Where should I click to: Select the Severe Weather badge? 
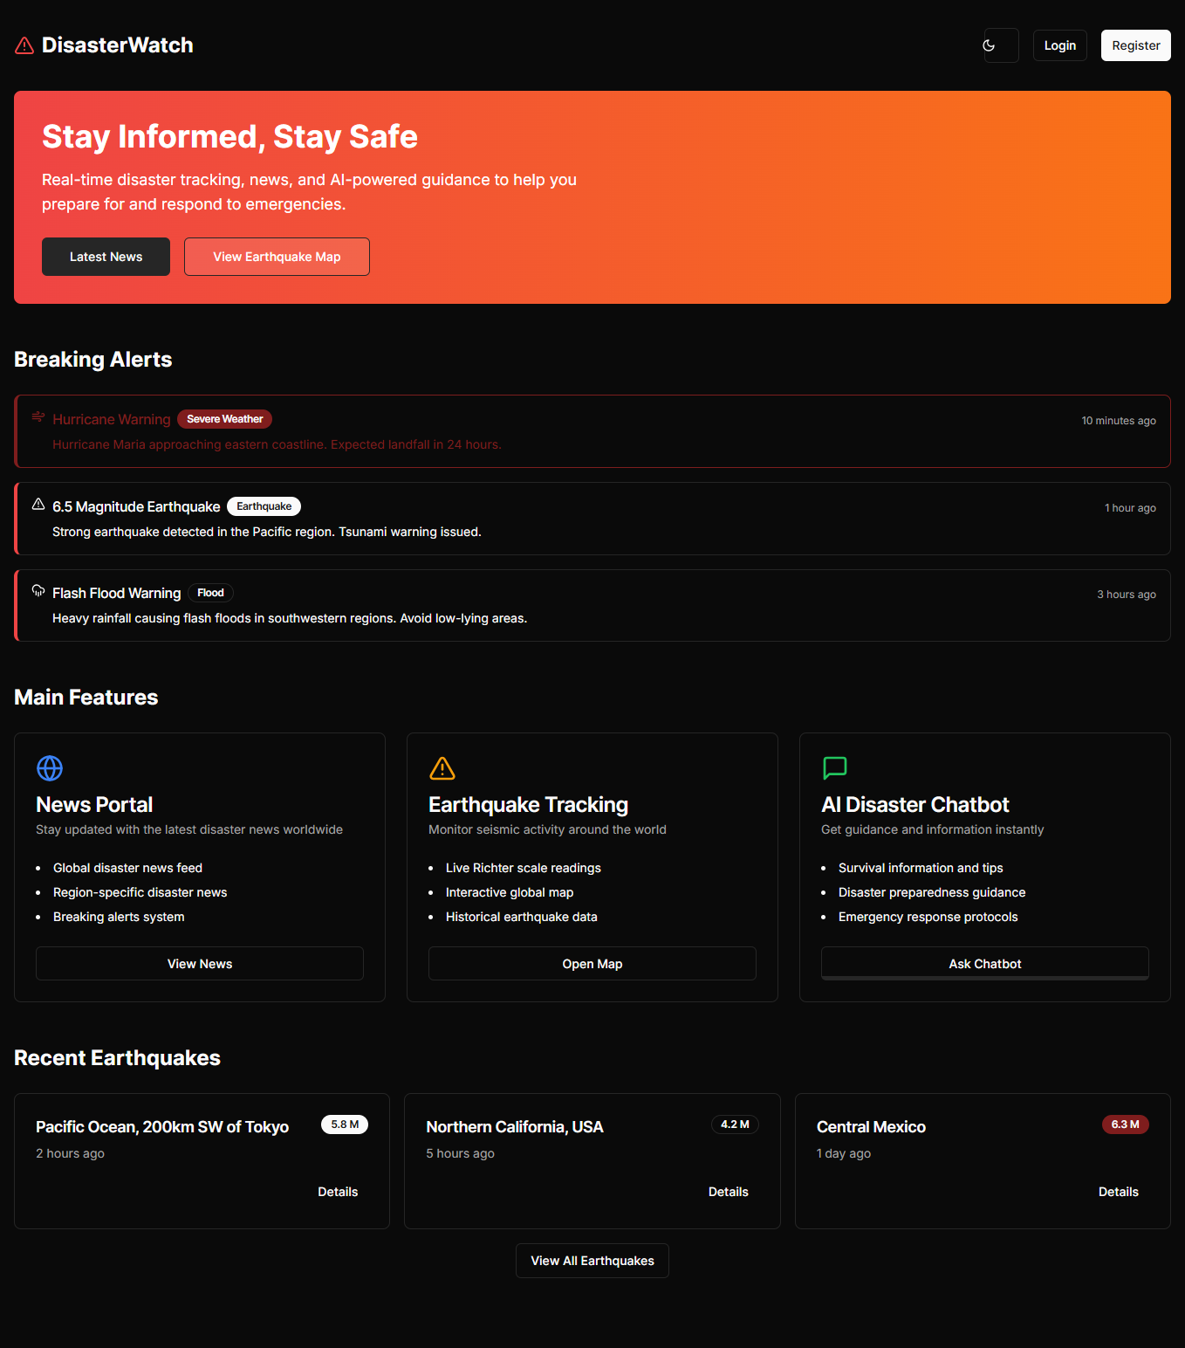pos(224,419)
